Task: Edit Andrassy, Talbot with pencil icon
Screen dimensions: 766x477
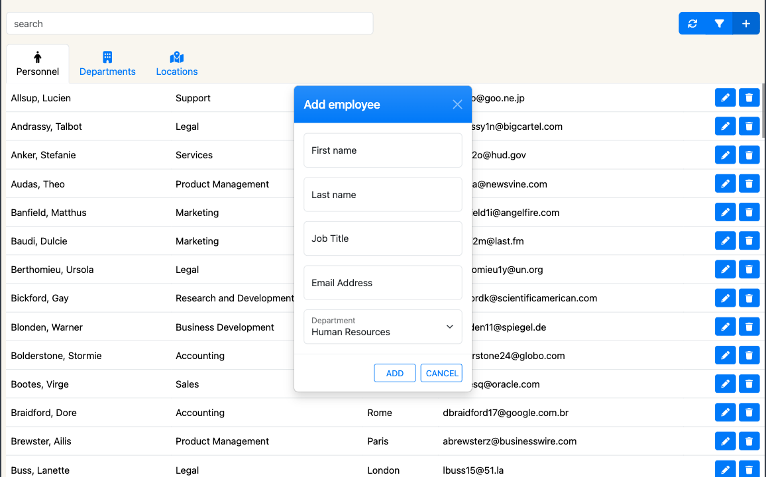Action: [x=725, y=127]
